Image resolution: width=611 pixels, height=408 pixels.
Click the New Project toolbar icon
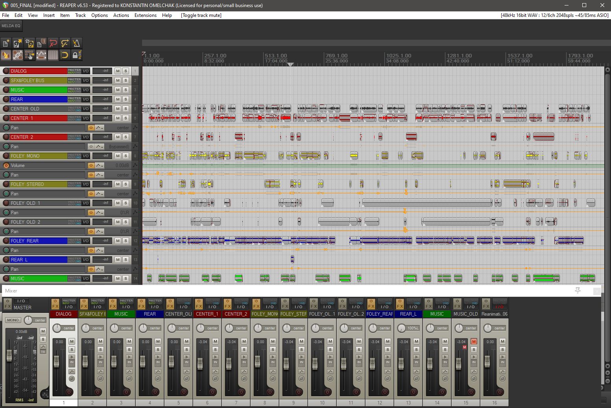click(x=6, y=43)
